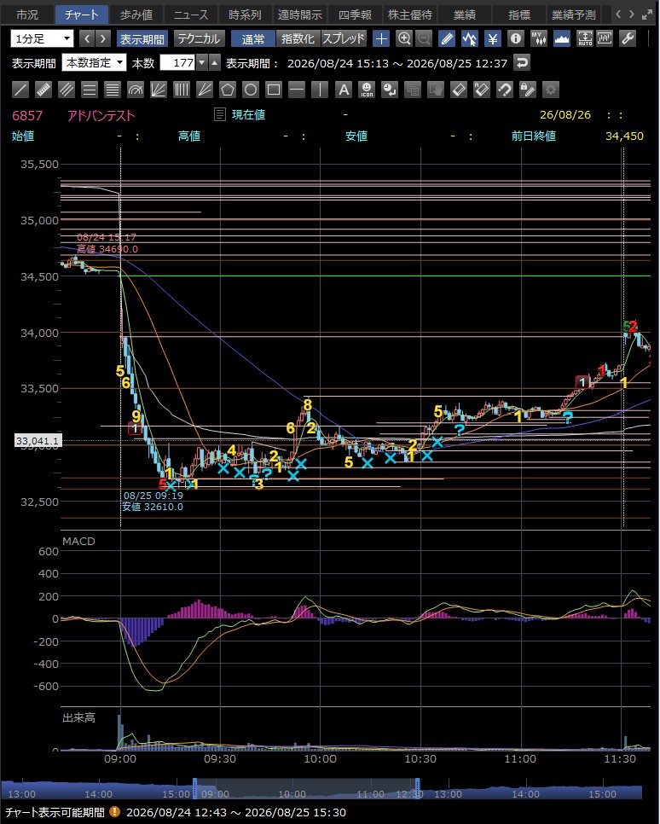The width and height of the screenshot is (660, 824).
Task: Click the orange warning icon near チャート表示可能期間
Action: (114, 812)
